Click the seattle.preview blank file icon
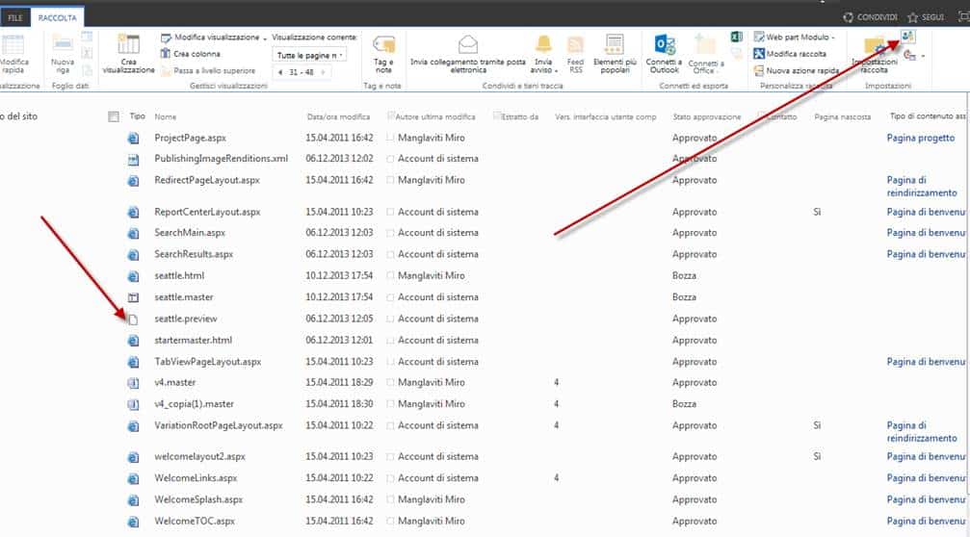Viewport: 970px width, 537px height. [x=133, y=320]
